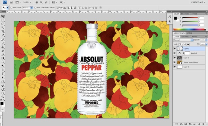
Task: Launch Adobe Bridge from the top bar
Action: (x=11, y=2)
